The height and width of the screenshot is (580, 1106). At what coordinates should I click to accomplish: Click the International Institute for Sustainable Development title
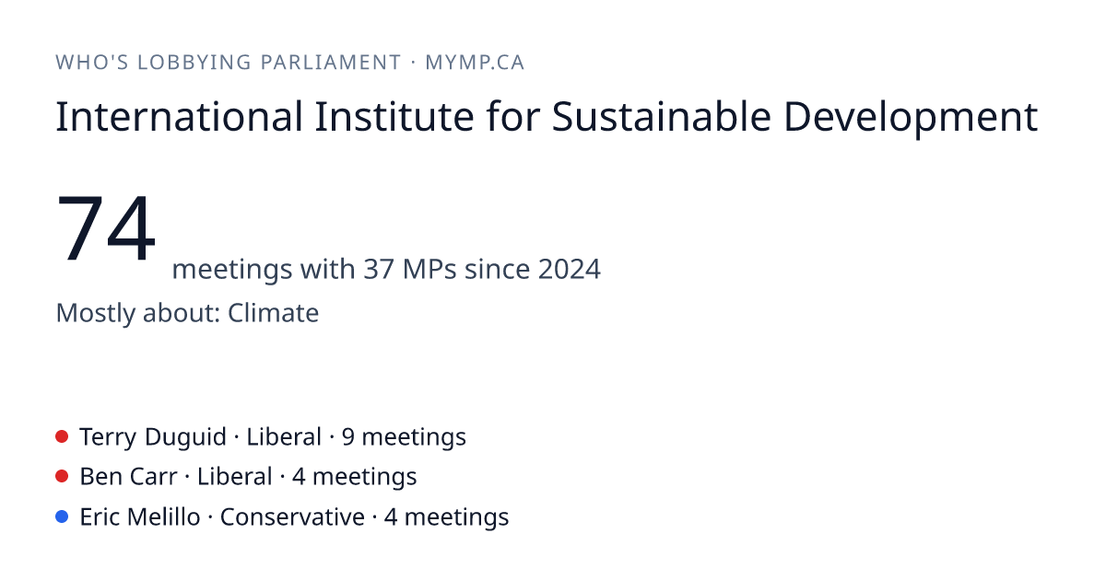(547, 119)
